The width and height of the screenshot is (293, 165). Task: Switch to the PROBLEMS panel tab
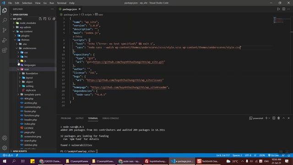(66, 118)
